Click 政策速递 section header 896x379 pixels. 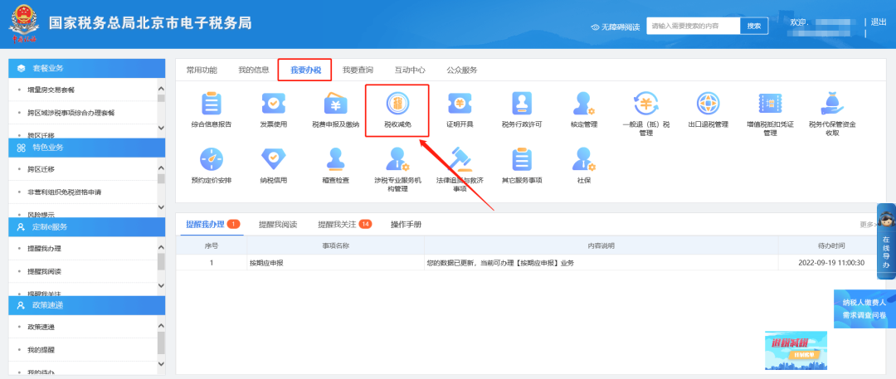[87, 305]
